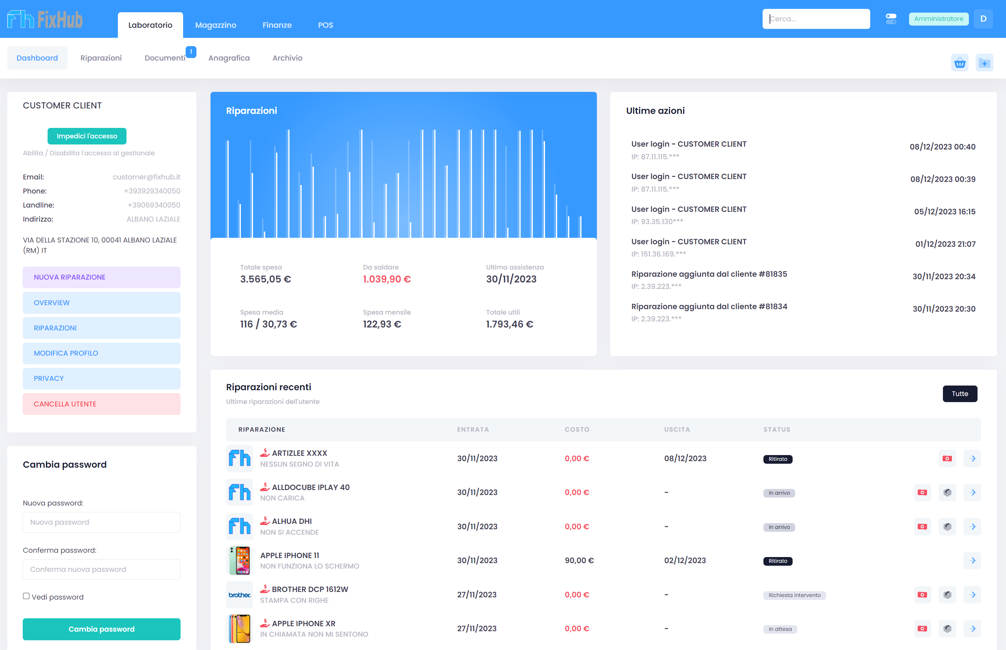
Task: Click the payment icon for BROTHER DCP 1612W
Action: coord(922,595)
